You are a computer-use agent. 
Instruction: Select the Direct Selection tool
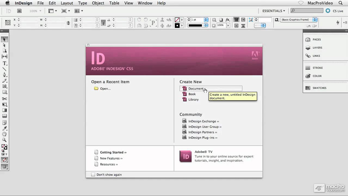click(x=4, y=45)
